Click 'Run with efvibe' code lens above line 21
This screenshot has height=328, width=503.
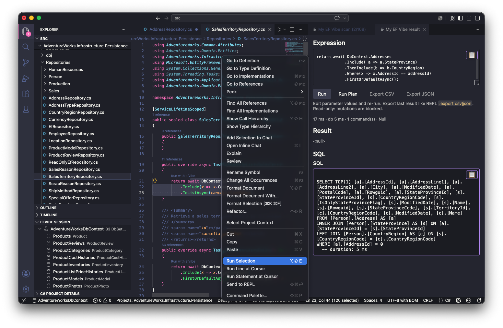183,176
